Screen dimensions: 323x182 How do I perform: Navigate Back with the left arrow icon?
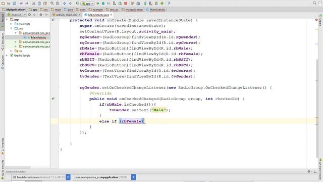(x=65, y=4)
